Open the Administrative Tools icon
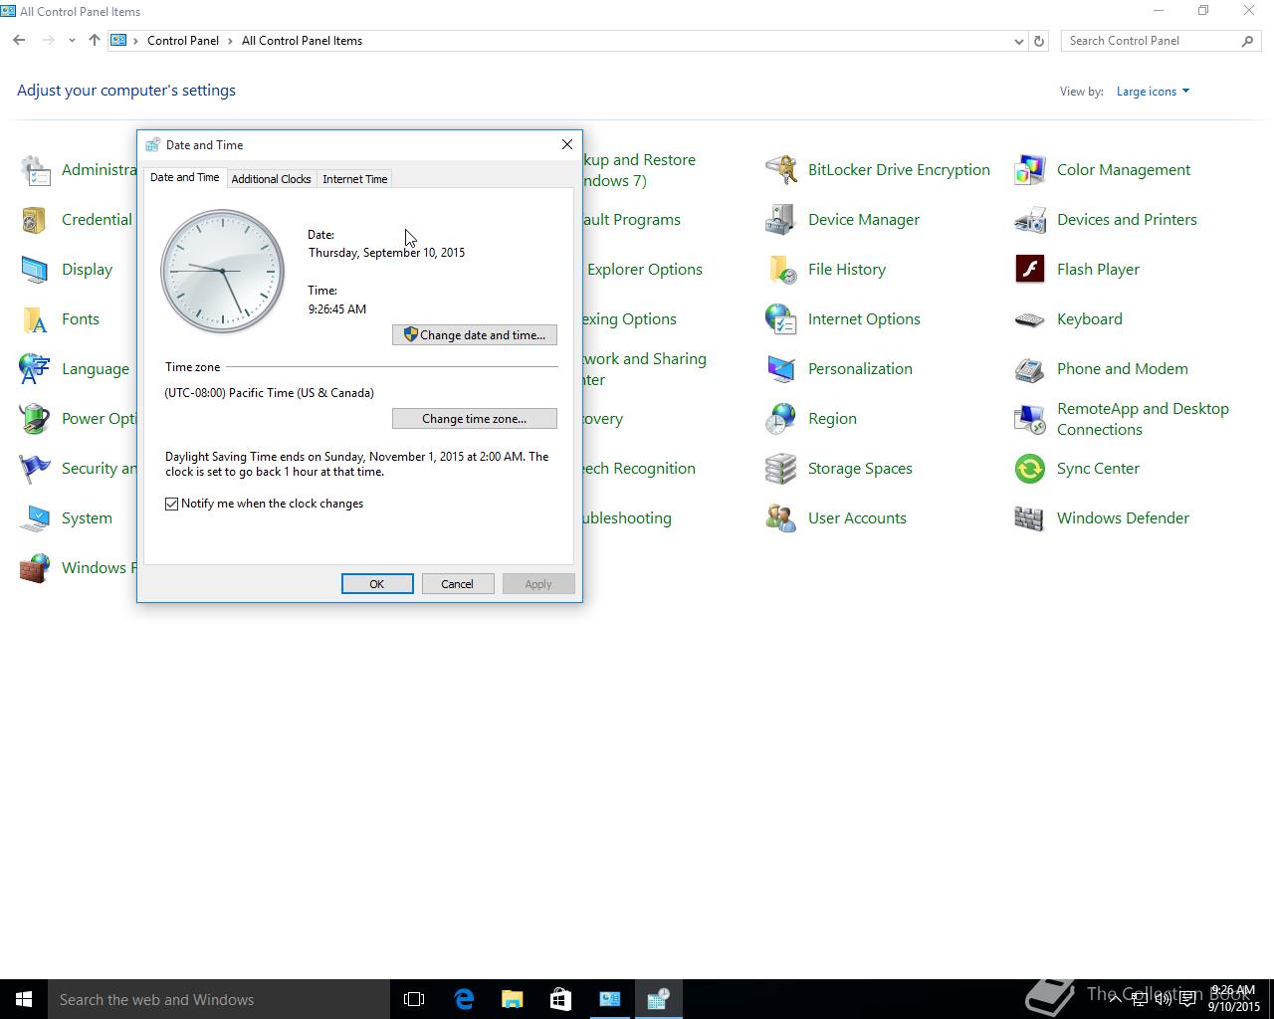 pyautogui.click(x=35, y=170)
